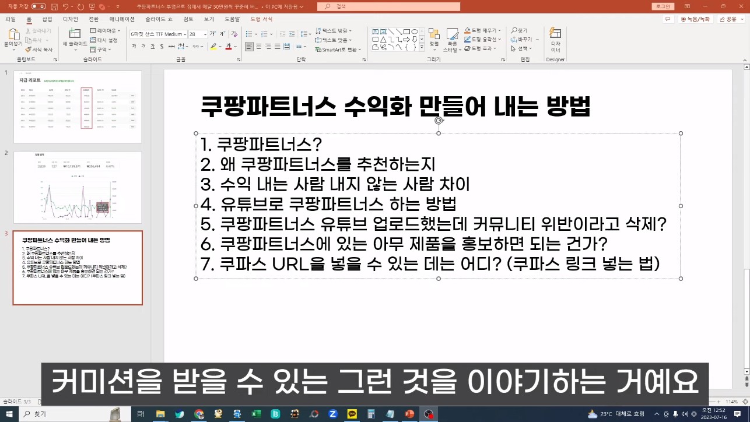This screenshot has width=750, height=422.
Task: Increase font size with larger 가 icon
Action: [x=213, y=34]
